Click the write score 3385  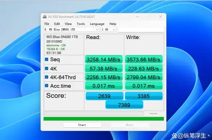[143, 96]
